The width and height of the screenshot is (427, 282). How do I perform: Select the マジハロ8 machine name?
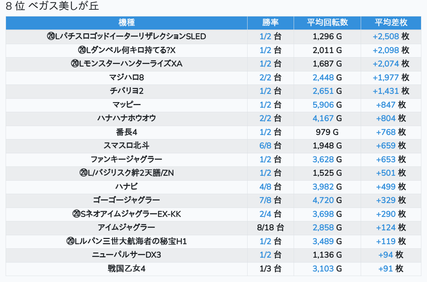(x=127, y=77)
